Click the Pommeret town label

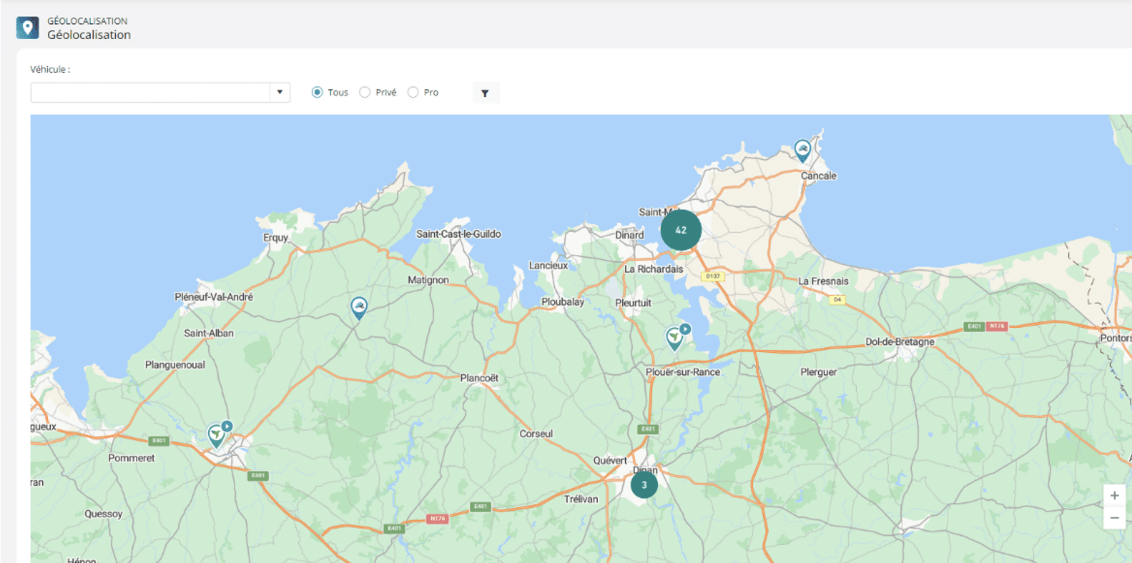131,458
